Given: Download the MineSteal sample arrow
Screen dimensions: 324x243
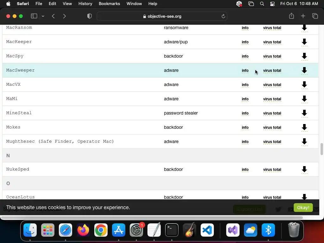Looking at the screenshot, I should pos(304,113).
